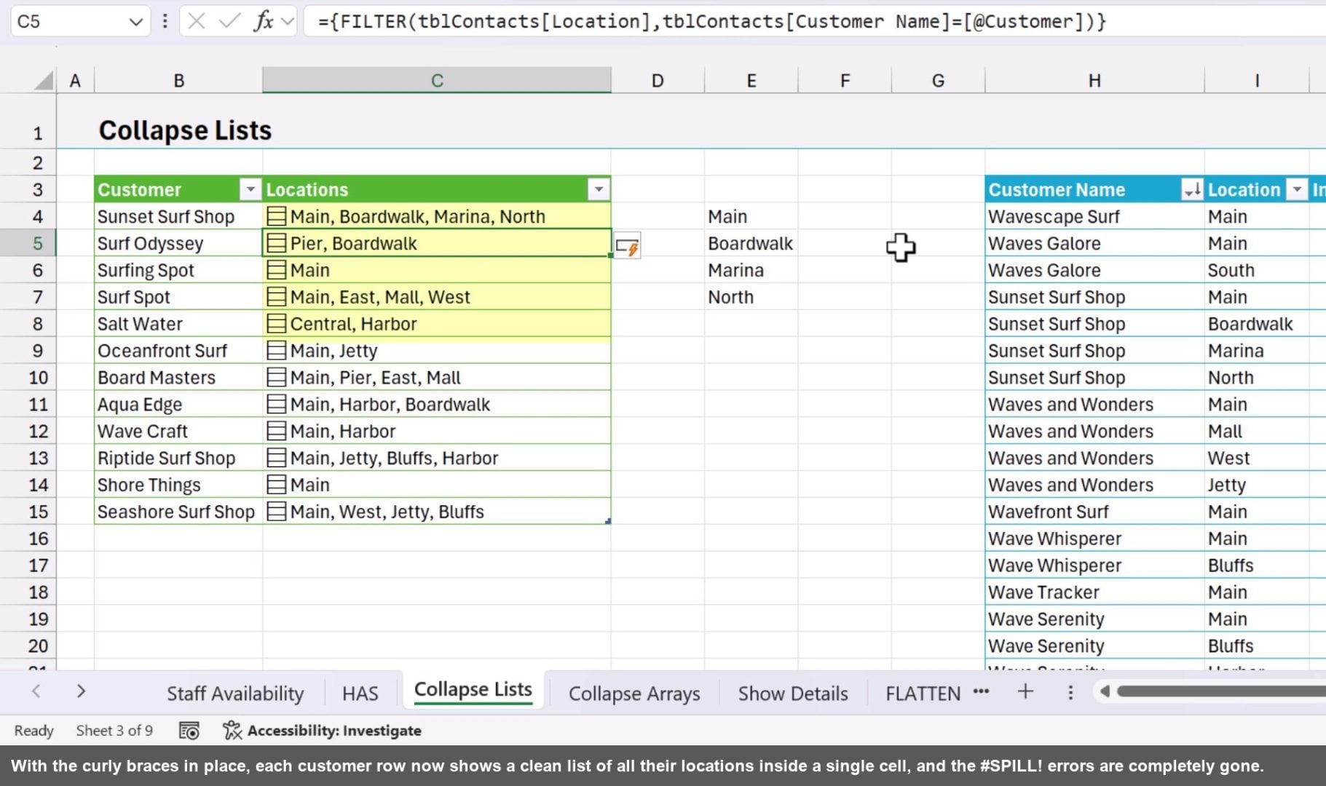Viewport: 1326px width, 786px height.
Task: Click array icon in Sunset Surf Shop locations
Action: (x=276, y=216)
